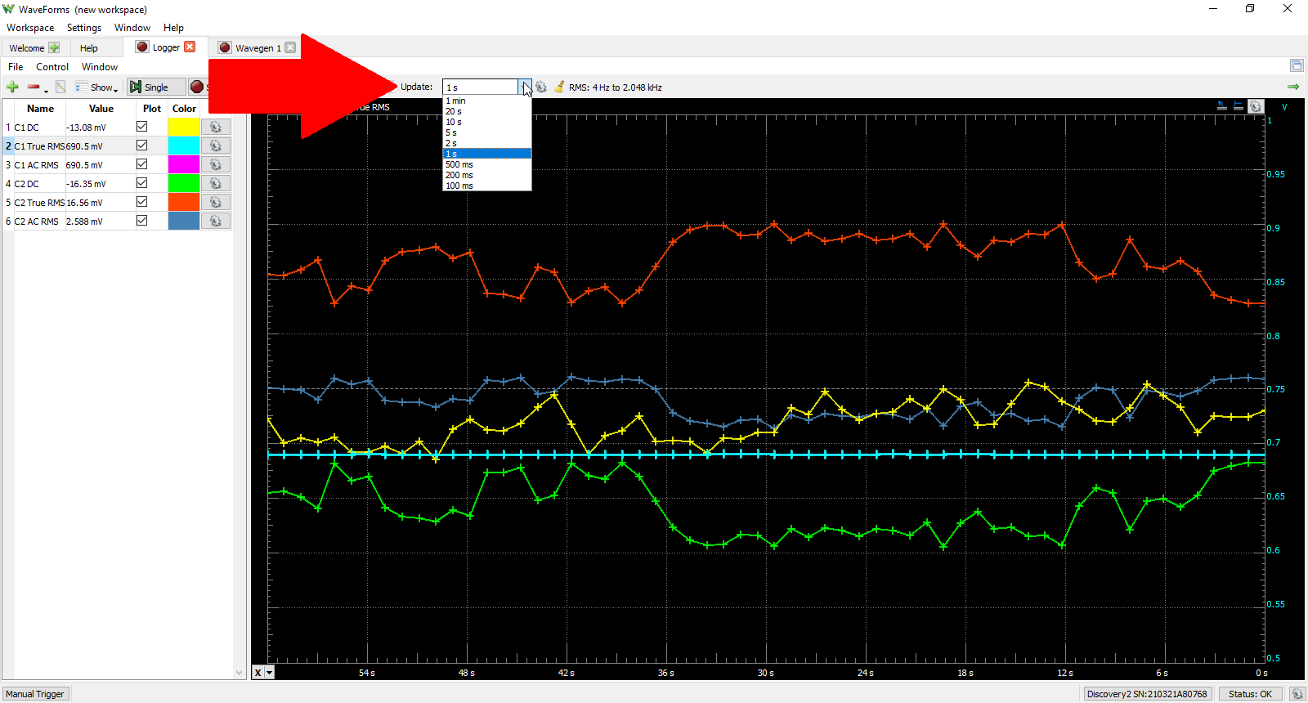1308x703 pixels.
Task: Open the plot options gear icon
Action: [x=1256, y=106]
